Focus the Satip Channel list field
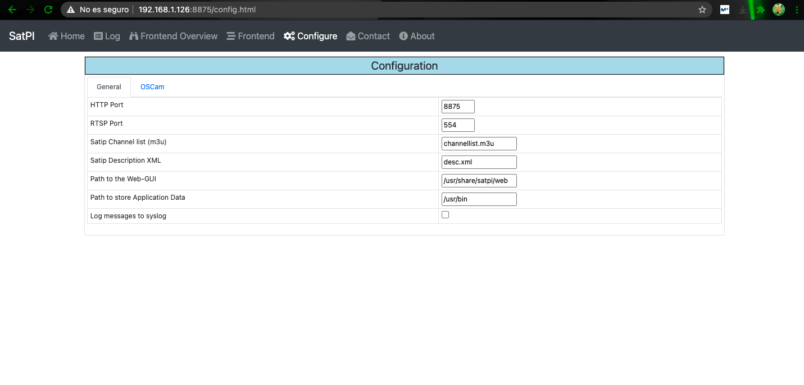 point(479,144)
